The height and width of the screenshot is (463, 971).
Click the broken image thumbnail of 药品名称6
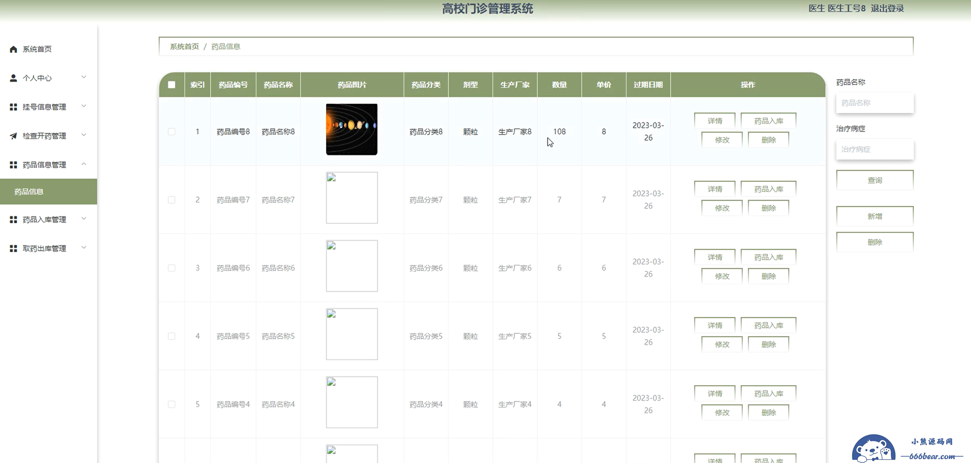[352, 266]
